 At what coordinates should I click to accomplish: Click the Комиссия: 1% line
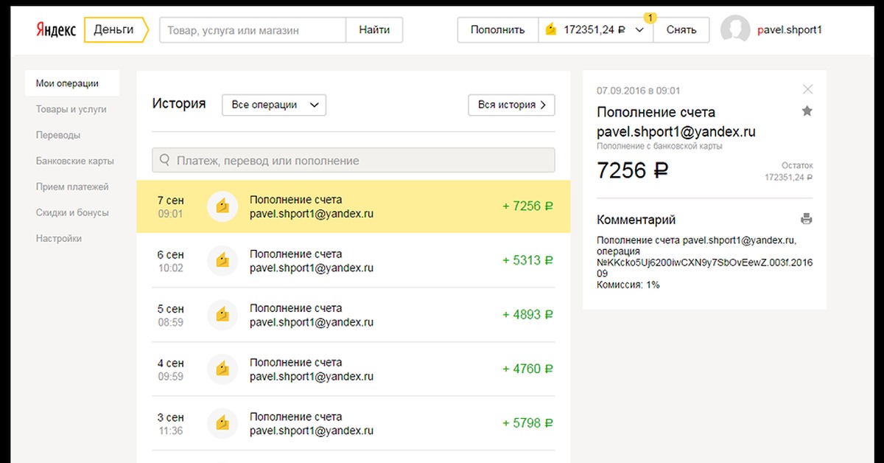(628, 285)
